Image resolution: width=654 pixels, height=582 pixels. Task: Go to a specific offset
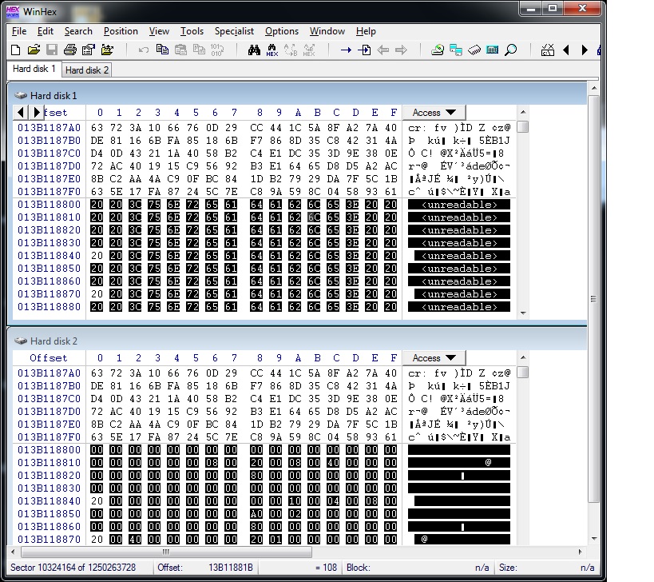345,49
